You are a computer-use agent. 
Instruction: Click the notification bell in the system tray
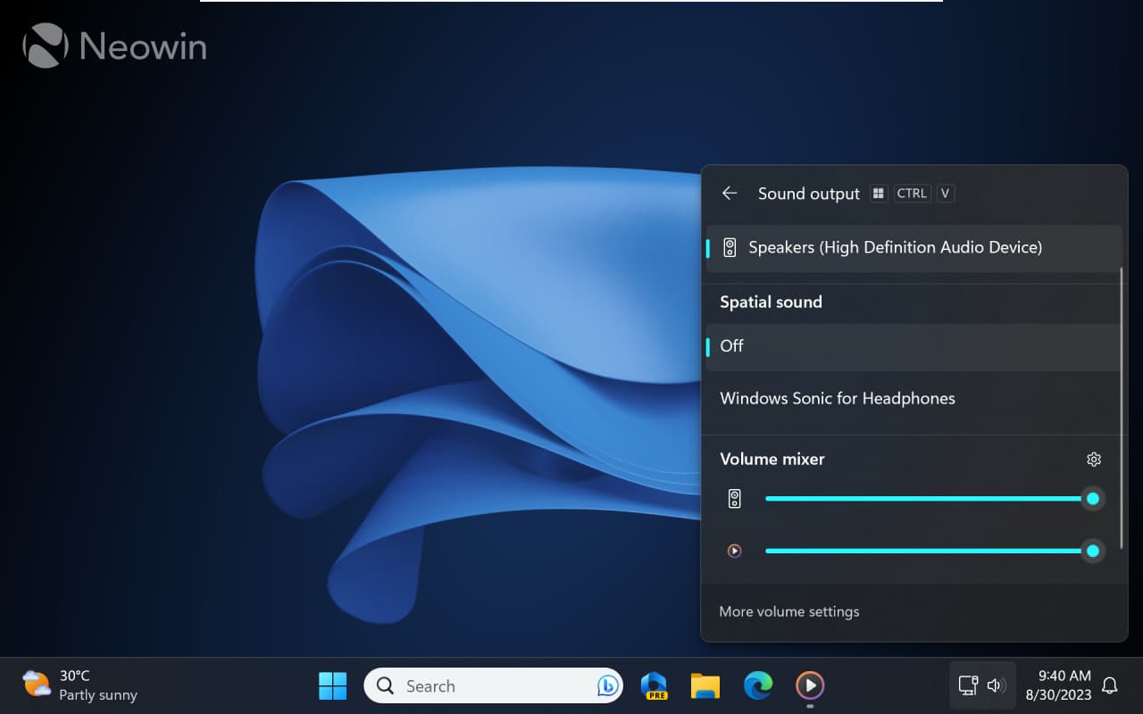pyautogui.click(x=1110, y=685)
